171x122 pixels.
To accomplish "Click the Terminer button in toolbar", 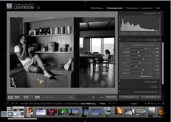I will click(111, 97).
